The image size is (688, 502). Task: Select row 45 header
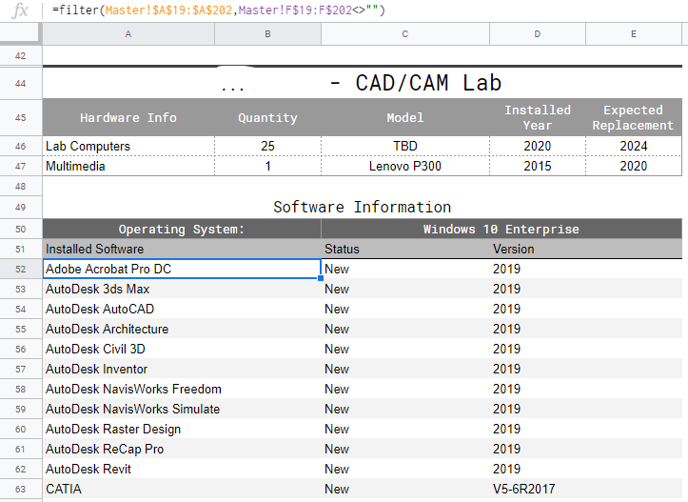21,118
